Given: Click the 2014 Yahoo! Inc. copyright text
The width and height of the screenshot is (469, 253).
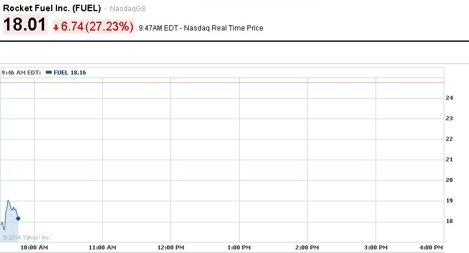Looking at the screenshot, I should pyautogui.click(x=26, y=238).
